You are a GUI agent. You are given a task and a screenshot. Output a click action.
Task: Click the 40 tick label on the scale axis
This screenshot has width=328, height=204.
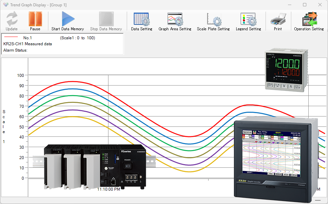coord(22,137)
